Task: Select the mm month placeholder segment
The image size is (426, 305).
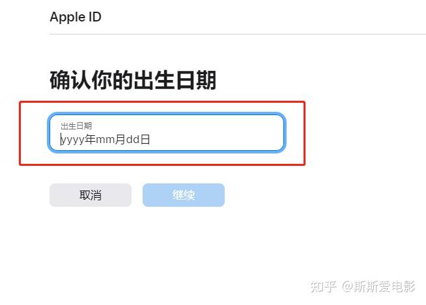Action: (x=105, y=140)
